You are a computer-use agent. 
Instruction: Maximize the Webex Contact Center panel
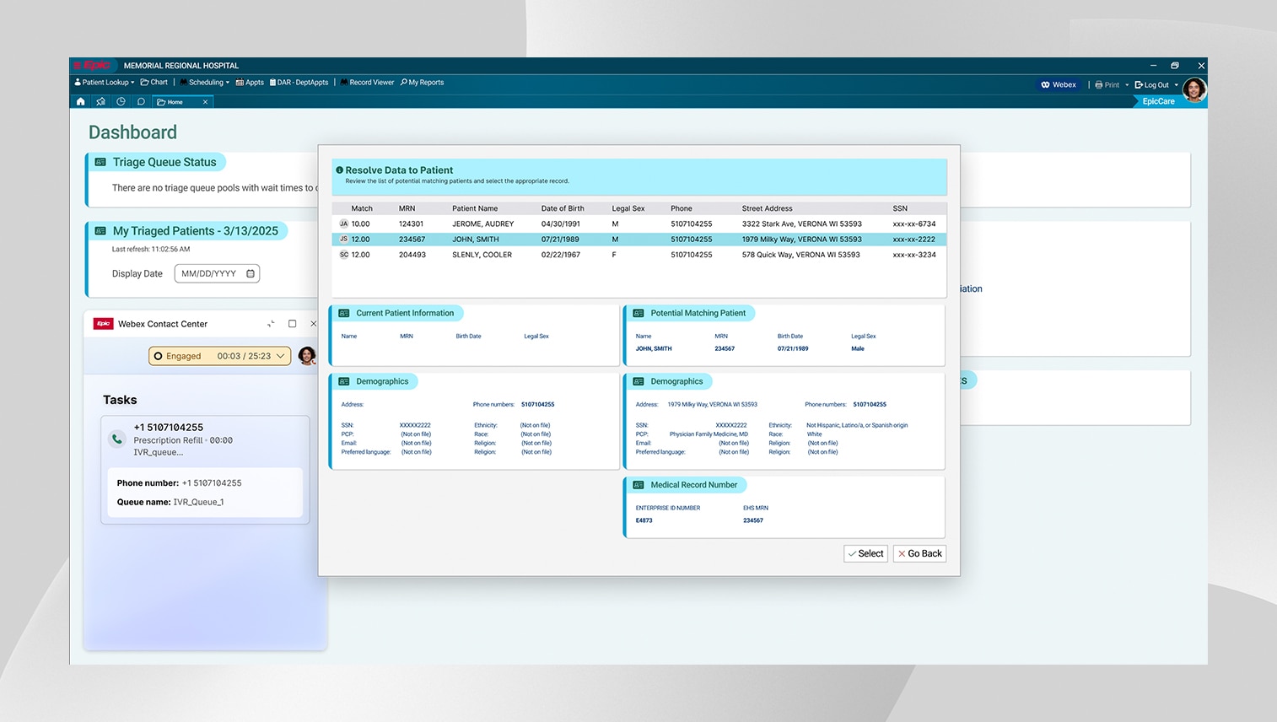coord(293,324)
